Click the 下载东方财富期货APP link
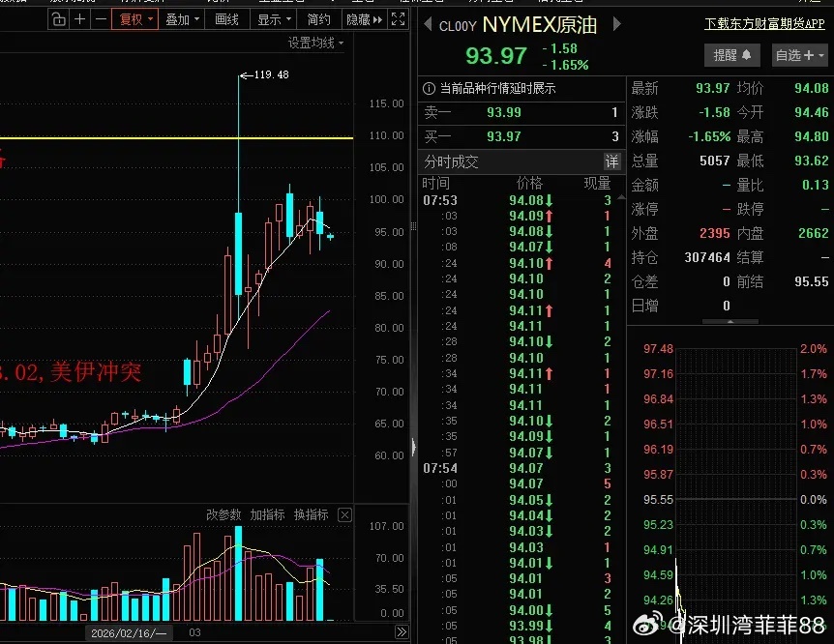This screenshot has height=644, width=834. 763,23
